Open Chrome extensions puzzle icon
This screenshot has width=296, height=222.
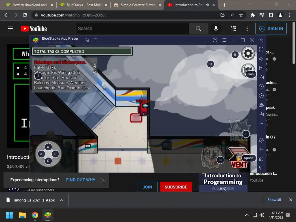[252, 15]
